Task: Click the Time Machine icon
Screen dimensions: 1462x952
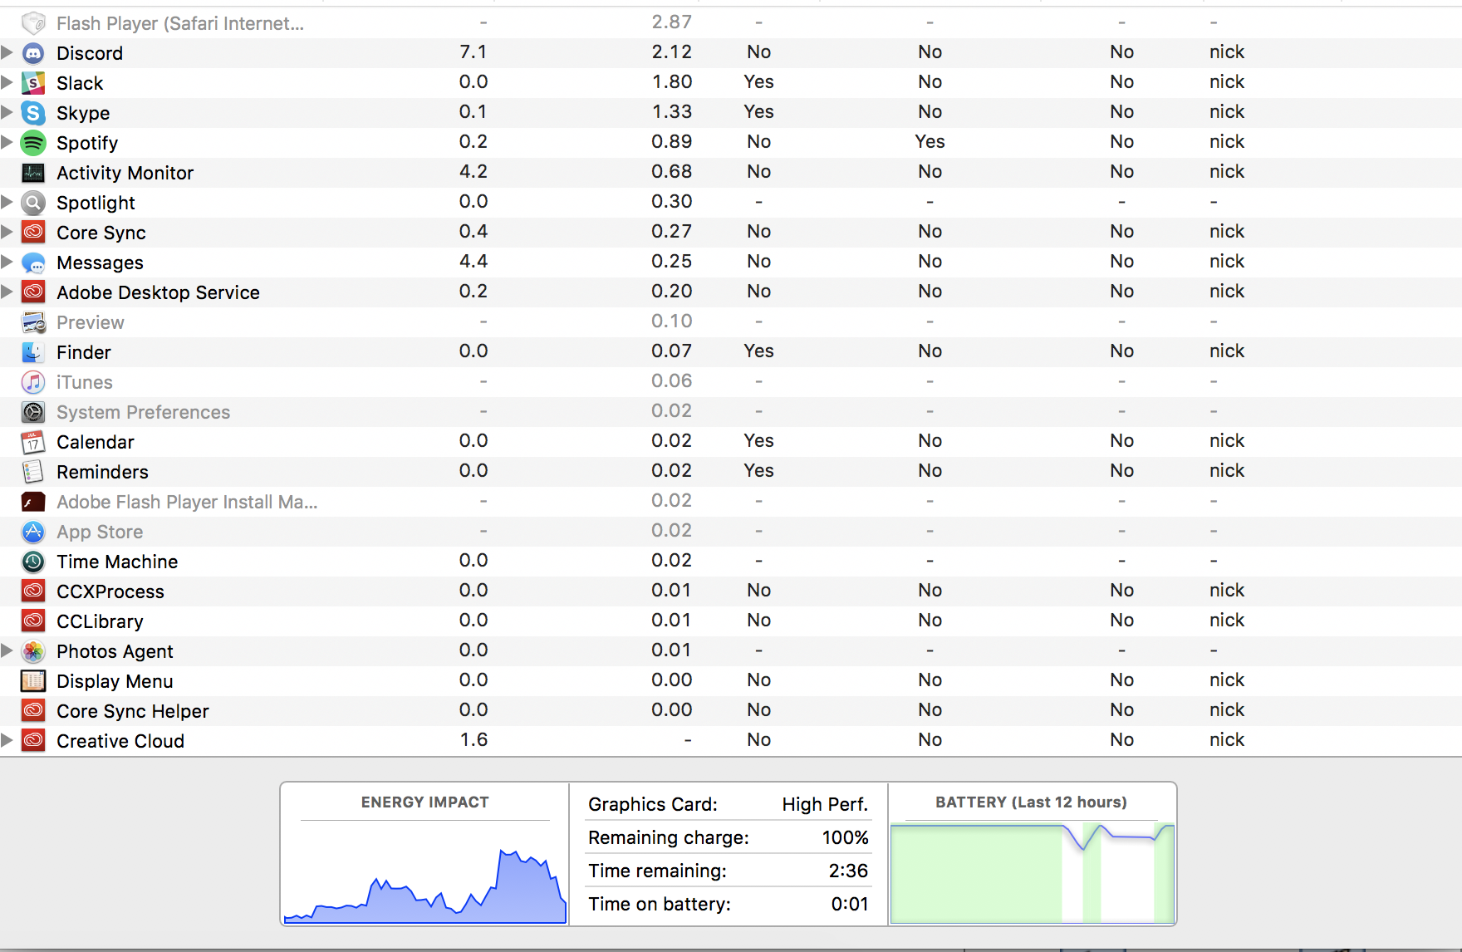Action: pyautogui.click(x=33, y=562)
